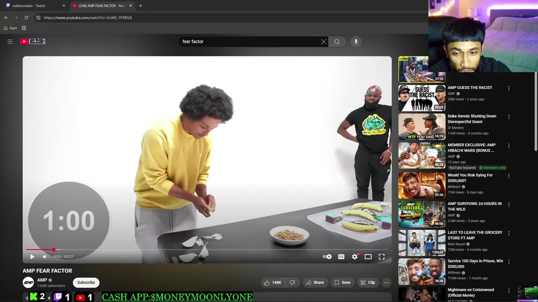Play the AMP Fear Factor video
The image size is (538, 302).
pyautogui.click(x=32, y=257)
